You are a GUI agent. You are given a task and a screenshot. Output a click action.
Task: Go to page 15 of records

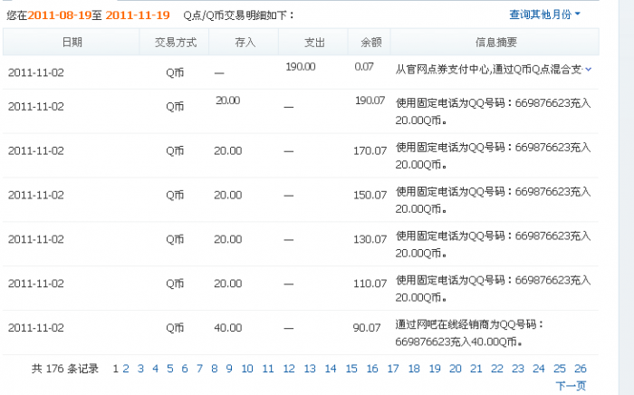[x=351, y=369]
